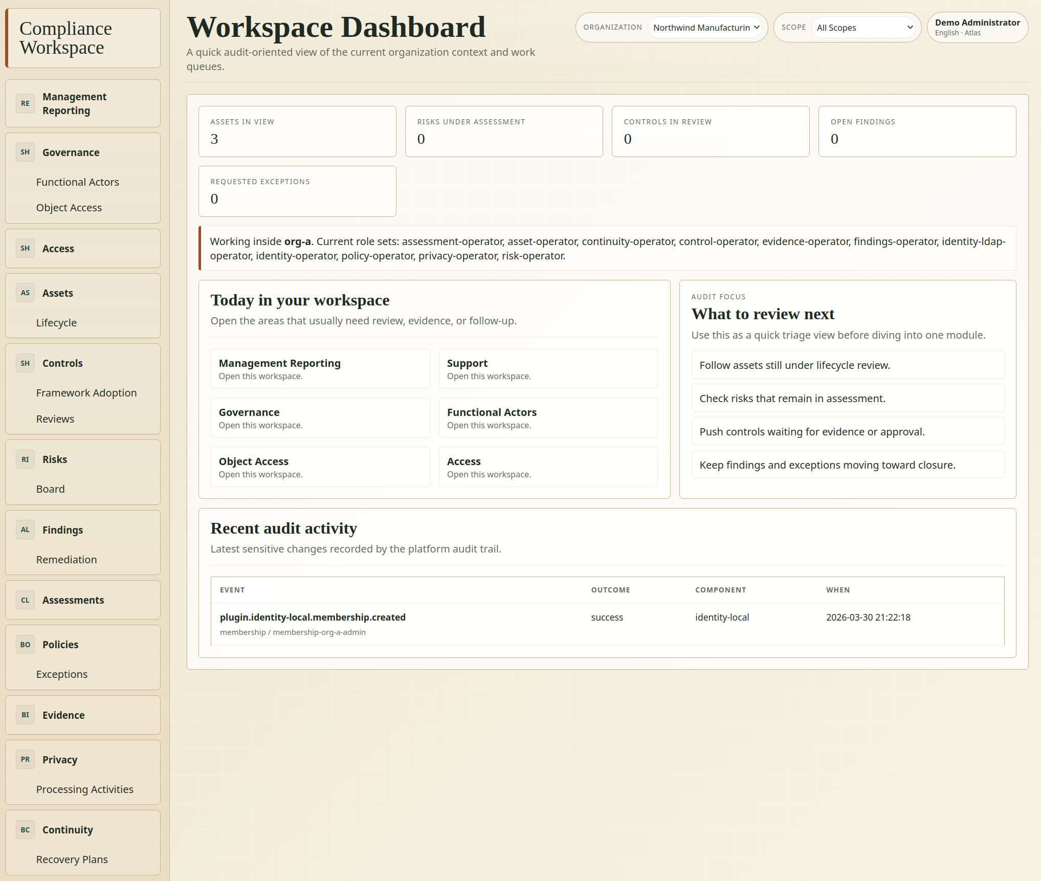1041x881 pixels.
Task: Click the CL badge next to Assessments
Action: click(x=25, y=600)
